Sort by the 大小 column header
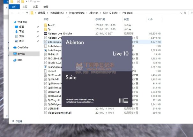 (150, 19)
